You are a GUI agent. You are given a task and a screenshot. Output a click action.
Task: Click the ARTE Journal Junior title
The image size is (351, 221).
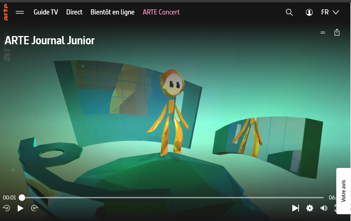(50, 41)
